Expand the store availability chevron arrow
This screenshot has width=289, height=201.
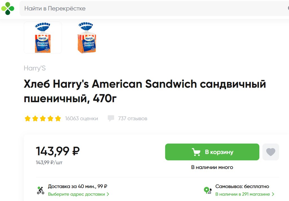(273, 194)
